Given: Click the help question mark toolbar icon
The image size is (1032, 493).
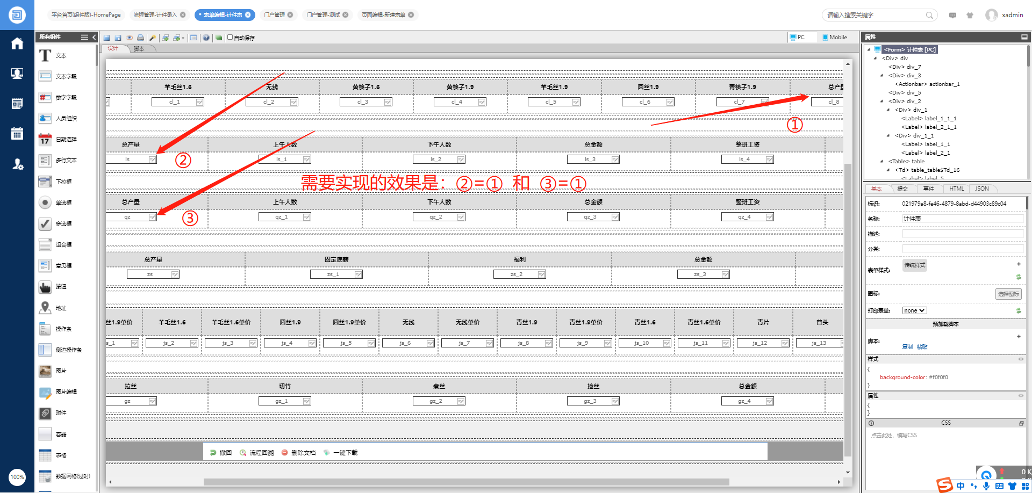Looking at the screenshot, I should [x=206, y=38].
